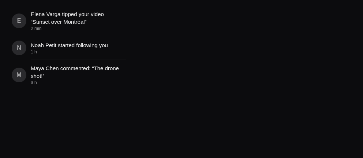The height and width of the screenshot is (158, 363).
Task: Click the "3 h" timestamp
Action: click(34, 83)
